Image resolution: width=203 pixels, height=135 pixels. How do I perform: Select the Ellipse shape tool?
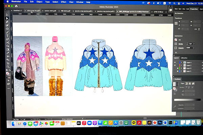coord(7,29)
